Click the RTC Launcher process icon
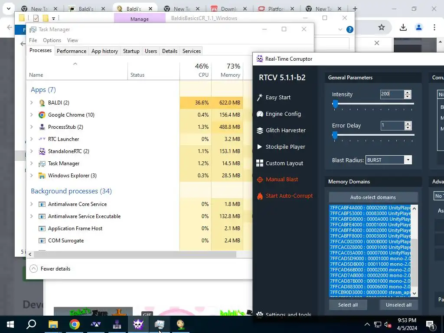Image resolution: width=444 pixels, height=333 pixels. [42, 139]
